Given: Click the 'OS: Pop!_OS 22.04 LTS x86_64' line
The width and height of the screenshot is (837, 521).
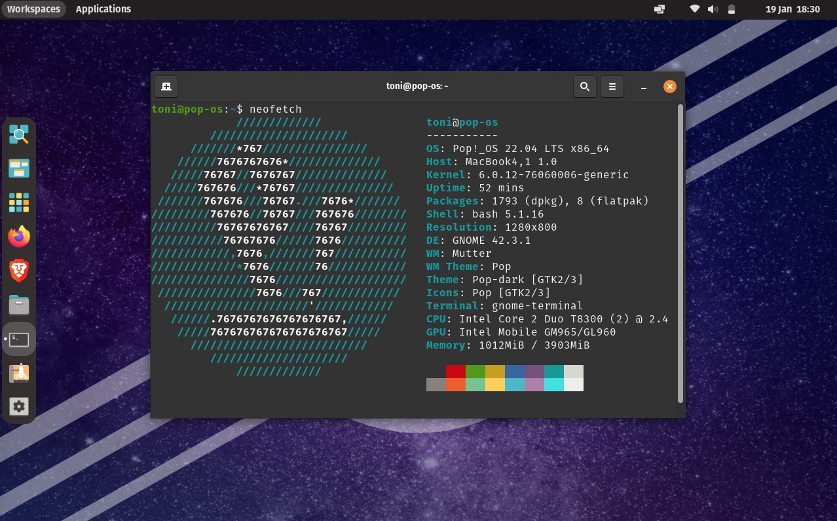Looking at the screenshot, I should coord(518,149).
